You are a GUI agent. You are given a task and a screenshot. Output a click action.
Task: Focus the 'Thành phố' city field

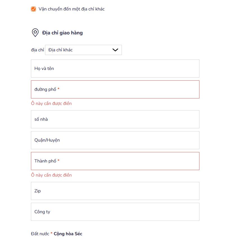tap(115, 161)
